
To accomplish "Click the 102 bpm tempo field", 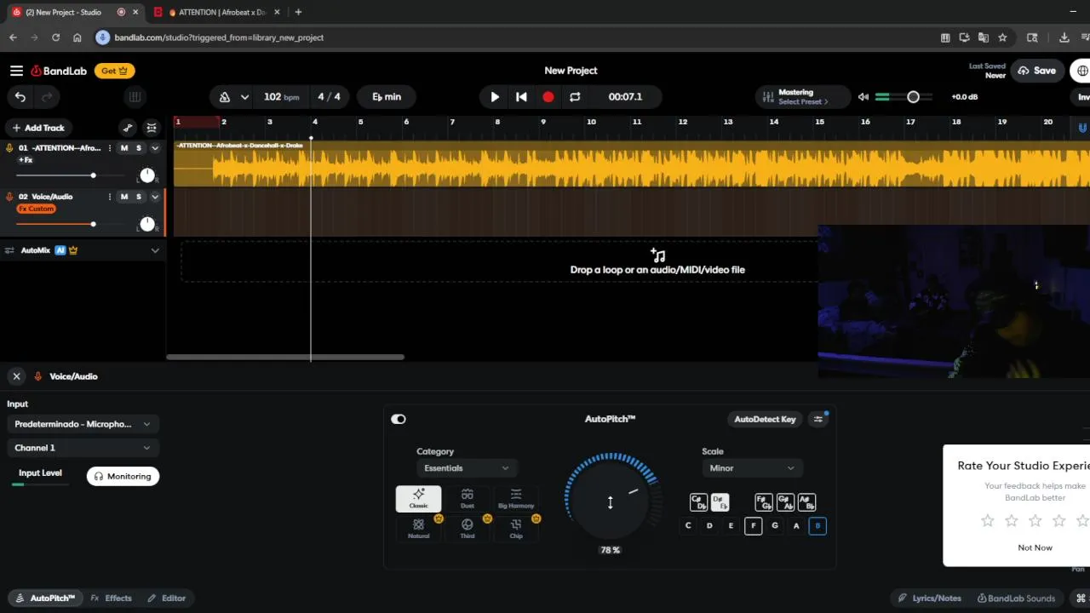I will click(281, 97).
